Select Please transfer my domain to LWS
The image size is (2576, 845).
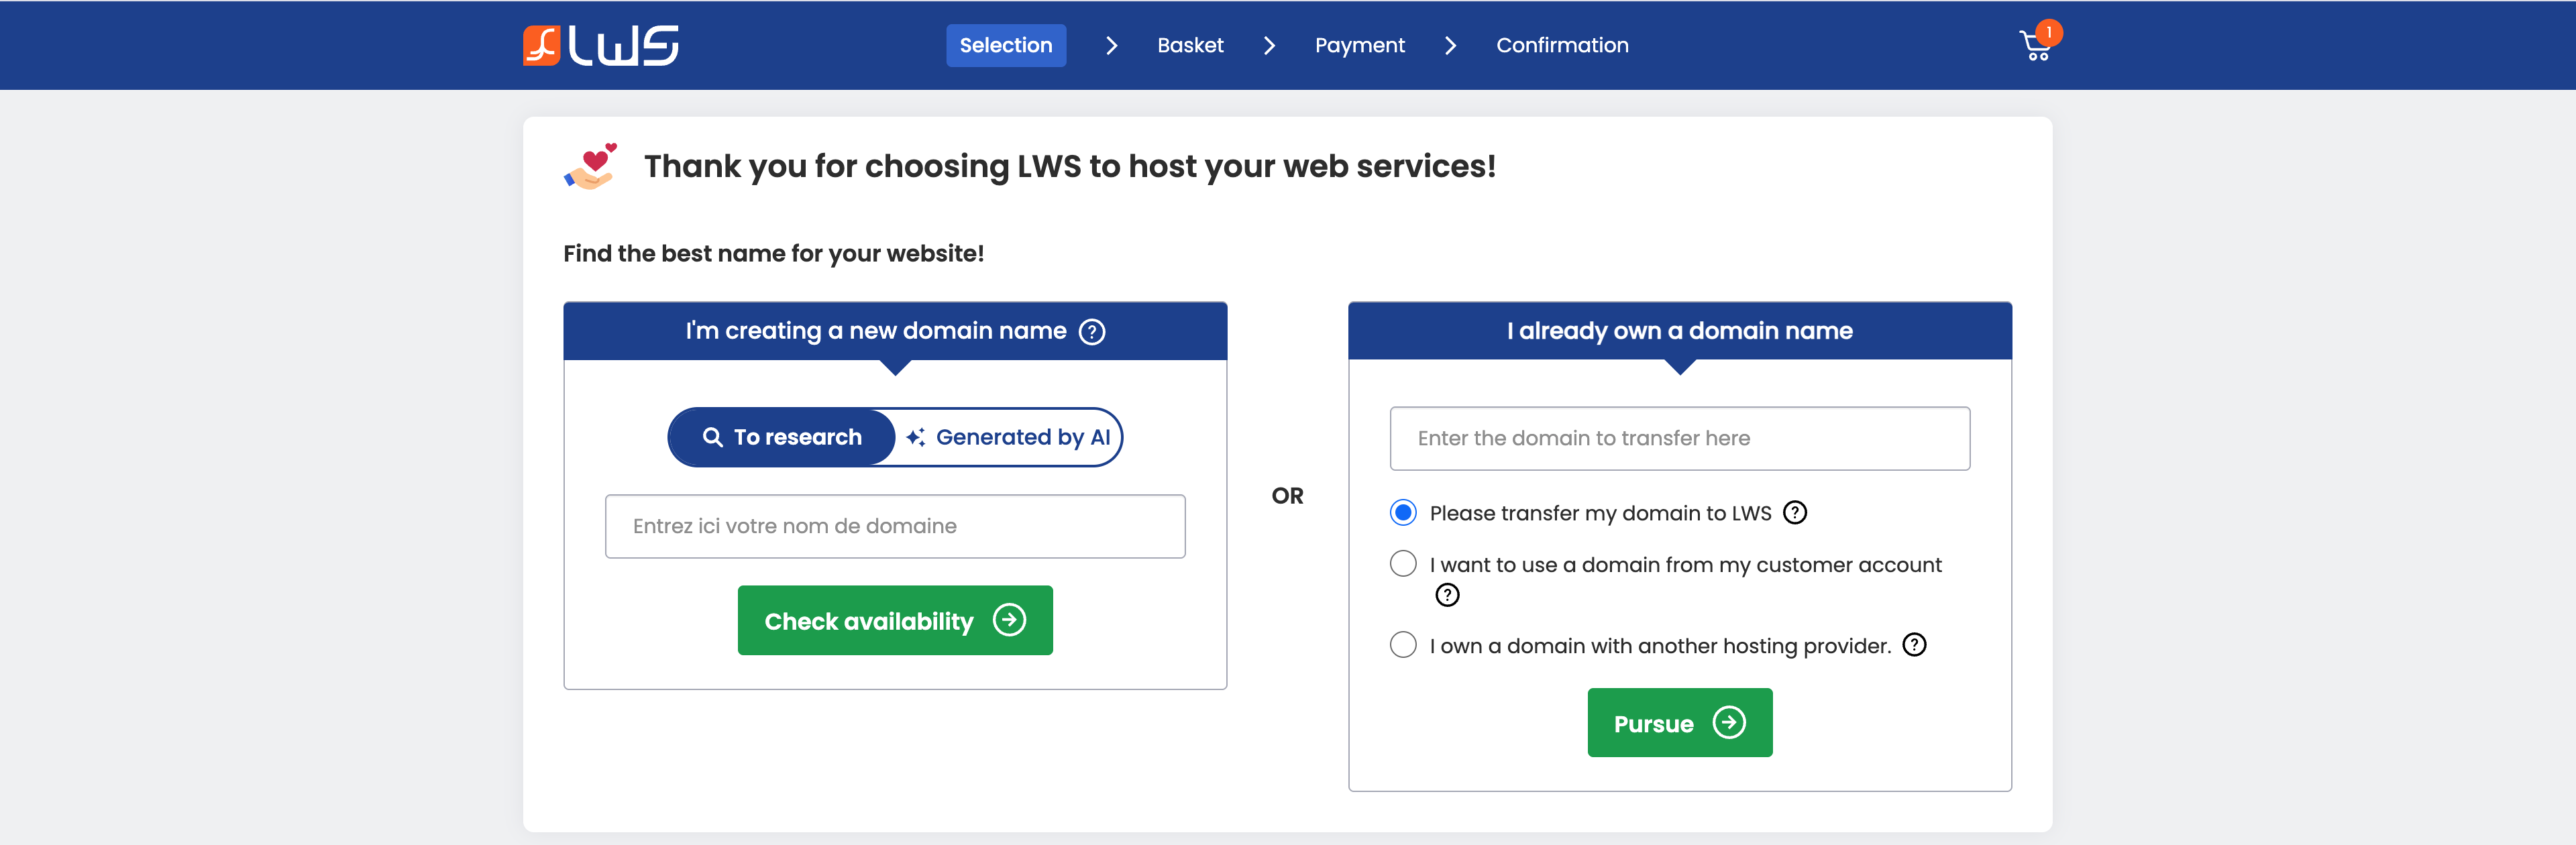coord(1403,513)
